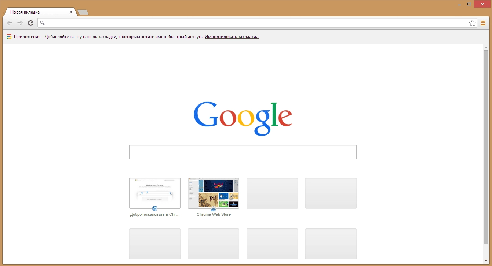Close the Chrome window
492x266 pixels.
click(x=482, y=4)
